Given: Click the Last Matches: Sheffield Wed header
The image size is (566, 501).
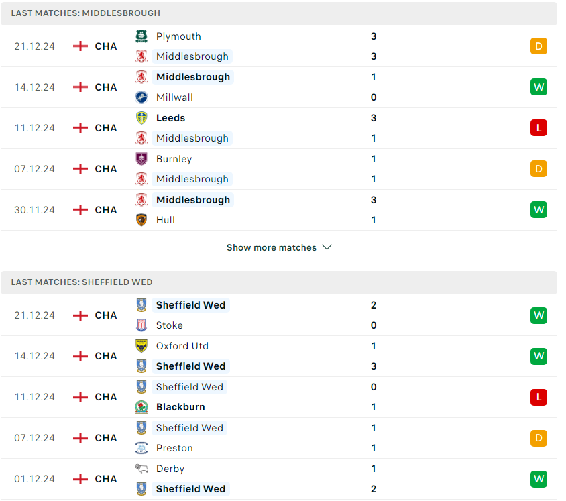Looking at the screenshot, I should pos(82,282).
